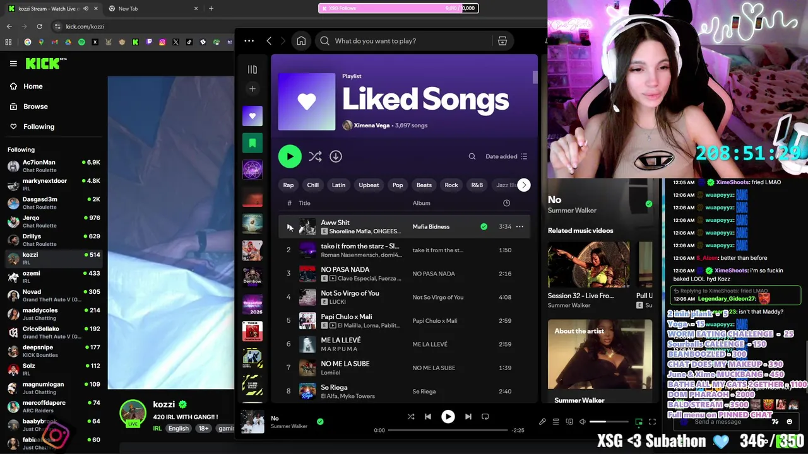Open Date added sort dropdown
The height and width of the screenshot is (454, 808).
(x=506, y=156)
